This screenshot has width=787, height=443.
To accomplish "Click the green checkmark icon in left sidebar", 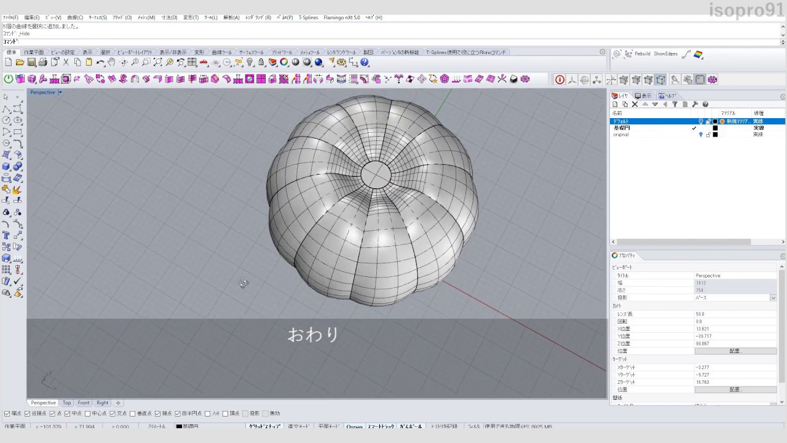I will coord(17,281).
